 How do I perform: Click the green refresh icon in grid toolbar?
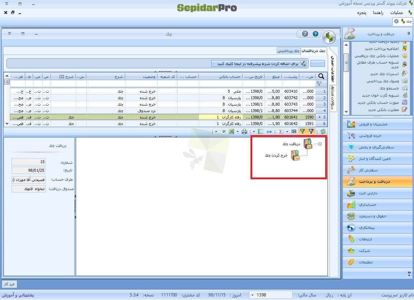coord(323,131)
